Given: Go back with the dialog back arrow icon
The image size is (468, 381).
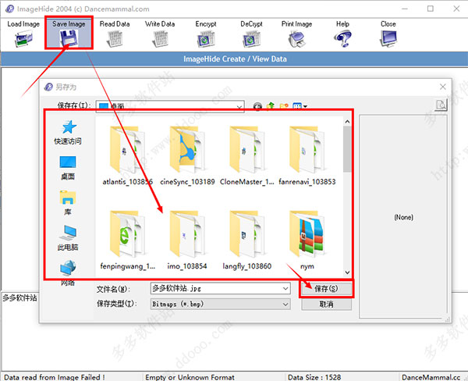Looking at the screenshot, I should click(257, 106).
